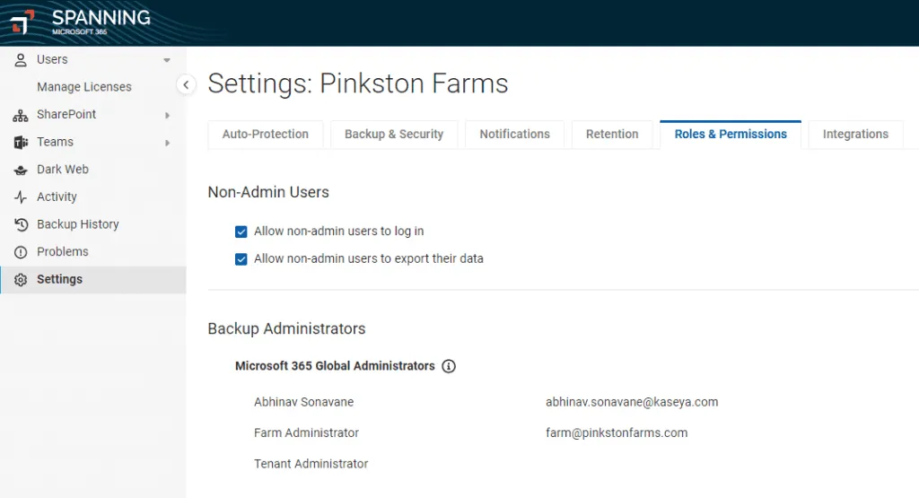919x498 pixels.
Task: Switch to the Auto-Protection tab
Action: pyautogui.click(x=265, y=135)
